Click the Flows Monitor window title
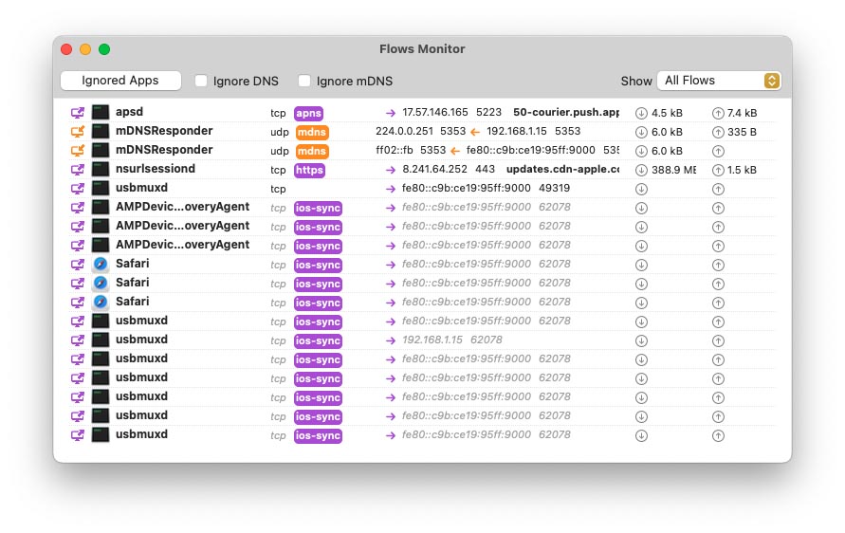845x533 pixels. click(x=422, y=49)
